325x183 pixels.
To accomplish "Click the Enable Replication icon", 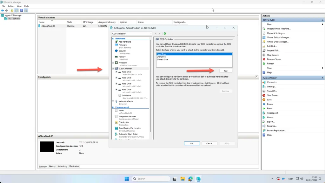I will (x=264, y=130).
